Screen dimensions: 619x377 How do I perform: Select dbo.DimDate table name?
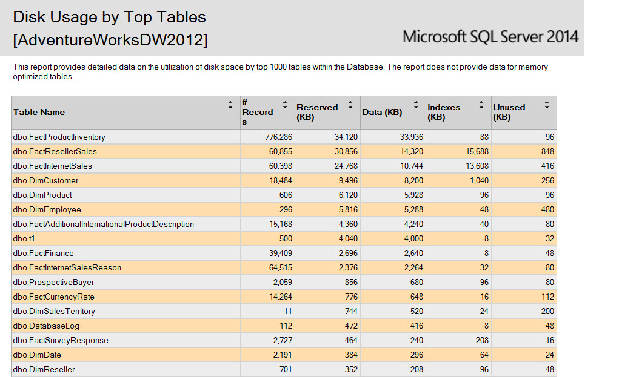pos(37,355)
